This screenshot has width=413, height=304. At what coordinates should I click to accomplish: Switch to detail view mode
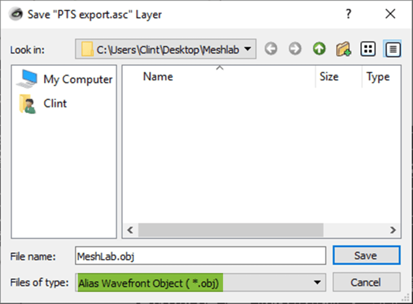(x=391, y=49)
